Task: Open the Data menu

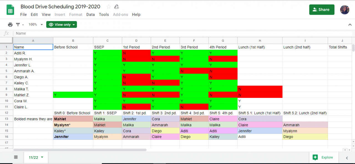Action: (90, 14)
